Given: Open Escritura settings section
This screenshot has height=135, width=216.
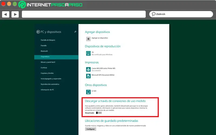Looking at the screenshot, I should [44, 68].
